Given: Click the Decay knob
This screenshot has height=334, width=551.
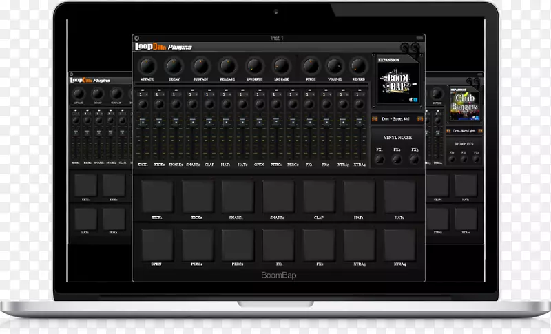Looking at the screenshot, I should point(174,66).
